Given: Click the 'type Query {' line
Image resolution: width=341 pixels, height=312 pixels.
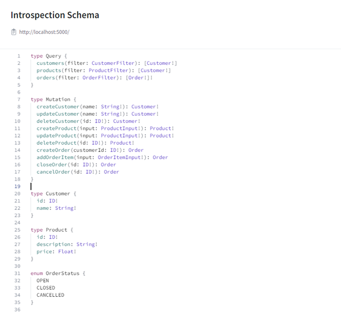Looking at the screenshot, I should pyautogui.click(x=48, y=56).
